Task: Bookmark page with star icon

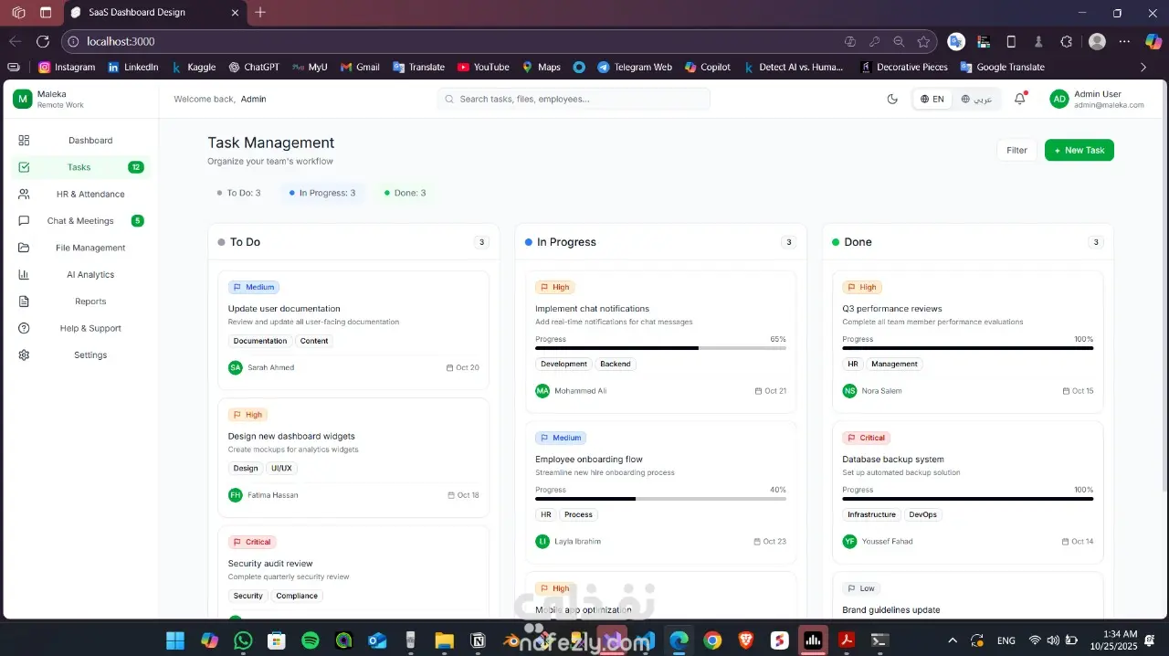Action: pos(923,41)
